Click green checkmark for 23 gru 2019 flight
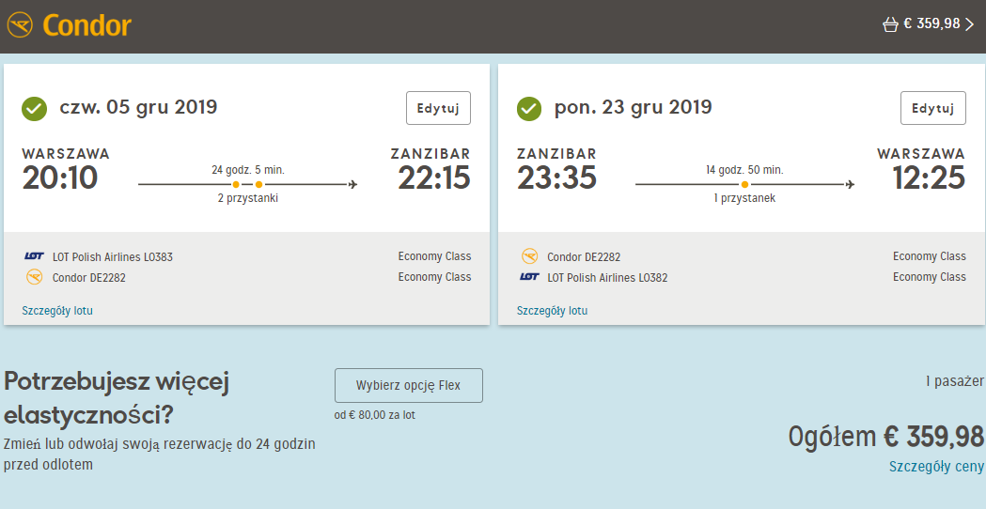Viewport: 986px width, 509px height. [x=529, y=109]
